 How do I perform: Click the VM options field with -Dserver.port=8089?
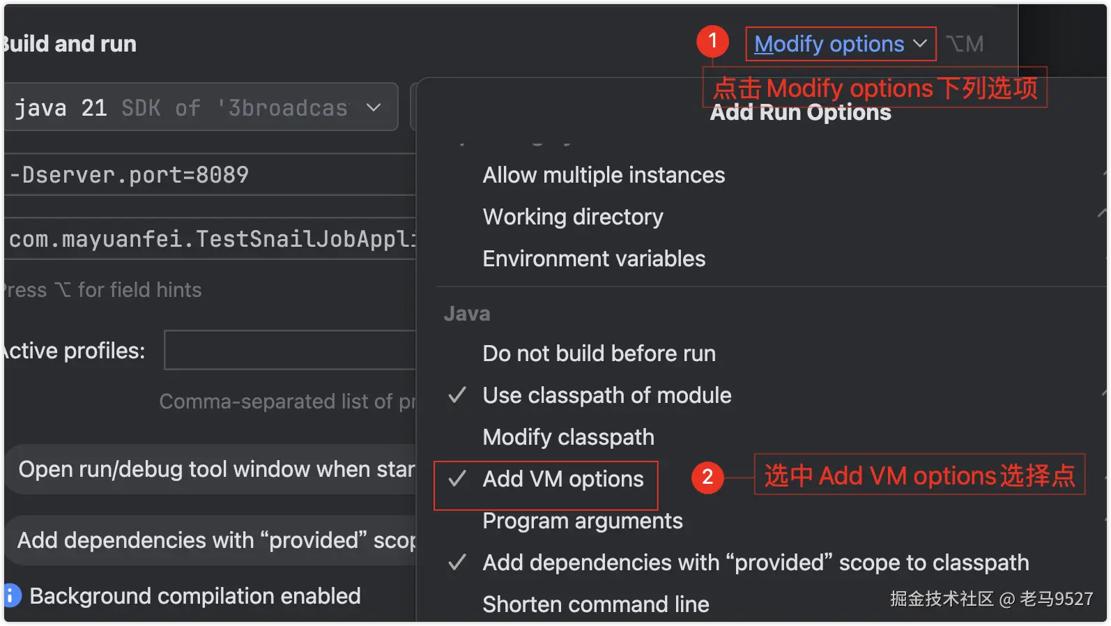pos(209,175)
